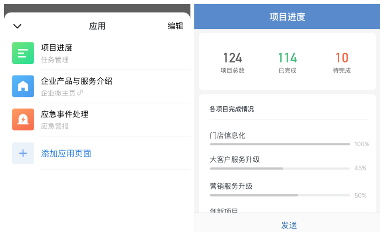Click the 各项目完成情况 section heading
This screenshot has height=232, width=384.
pos(232,109)
